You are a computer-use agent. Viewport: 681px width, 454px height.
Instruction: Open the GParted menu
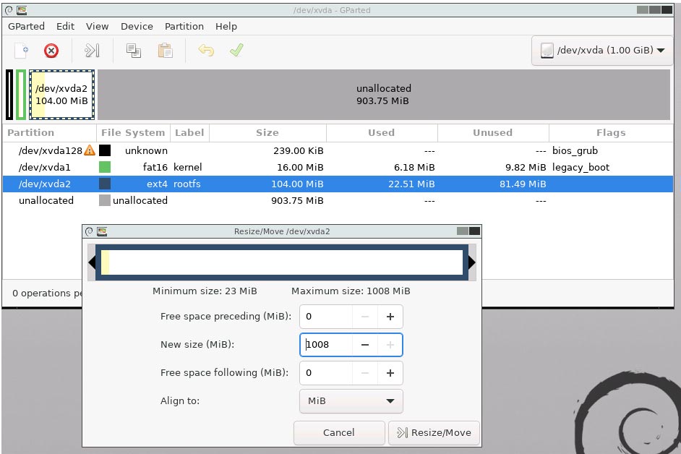26,26
